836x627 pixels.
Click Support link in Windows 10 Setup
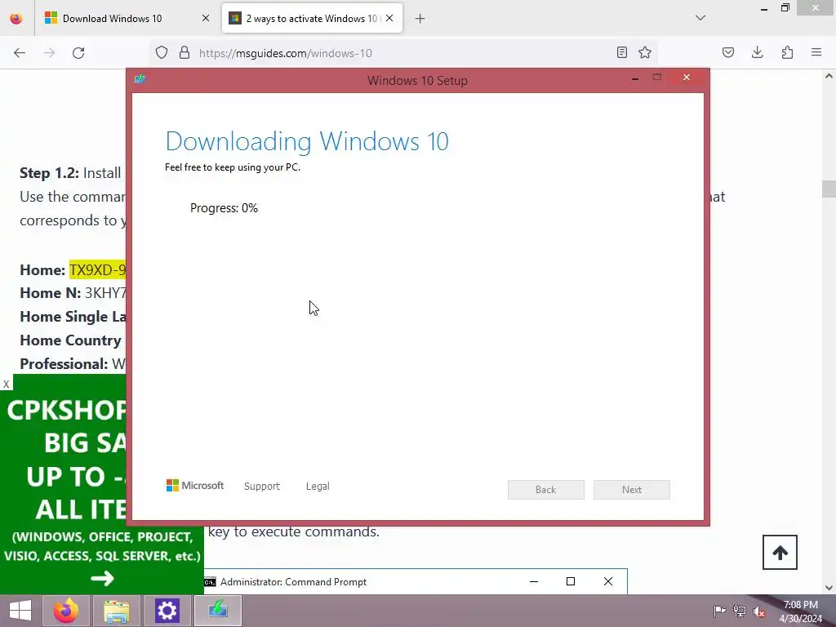click(262, 487)
